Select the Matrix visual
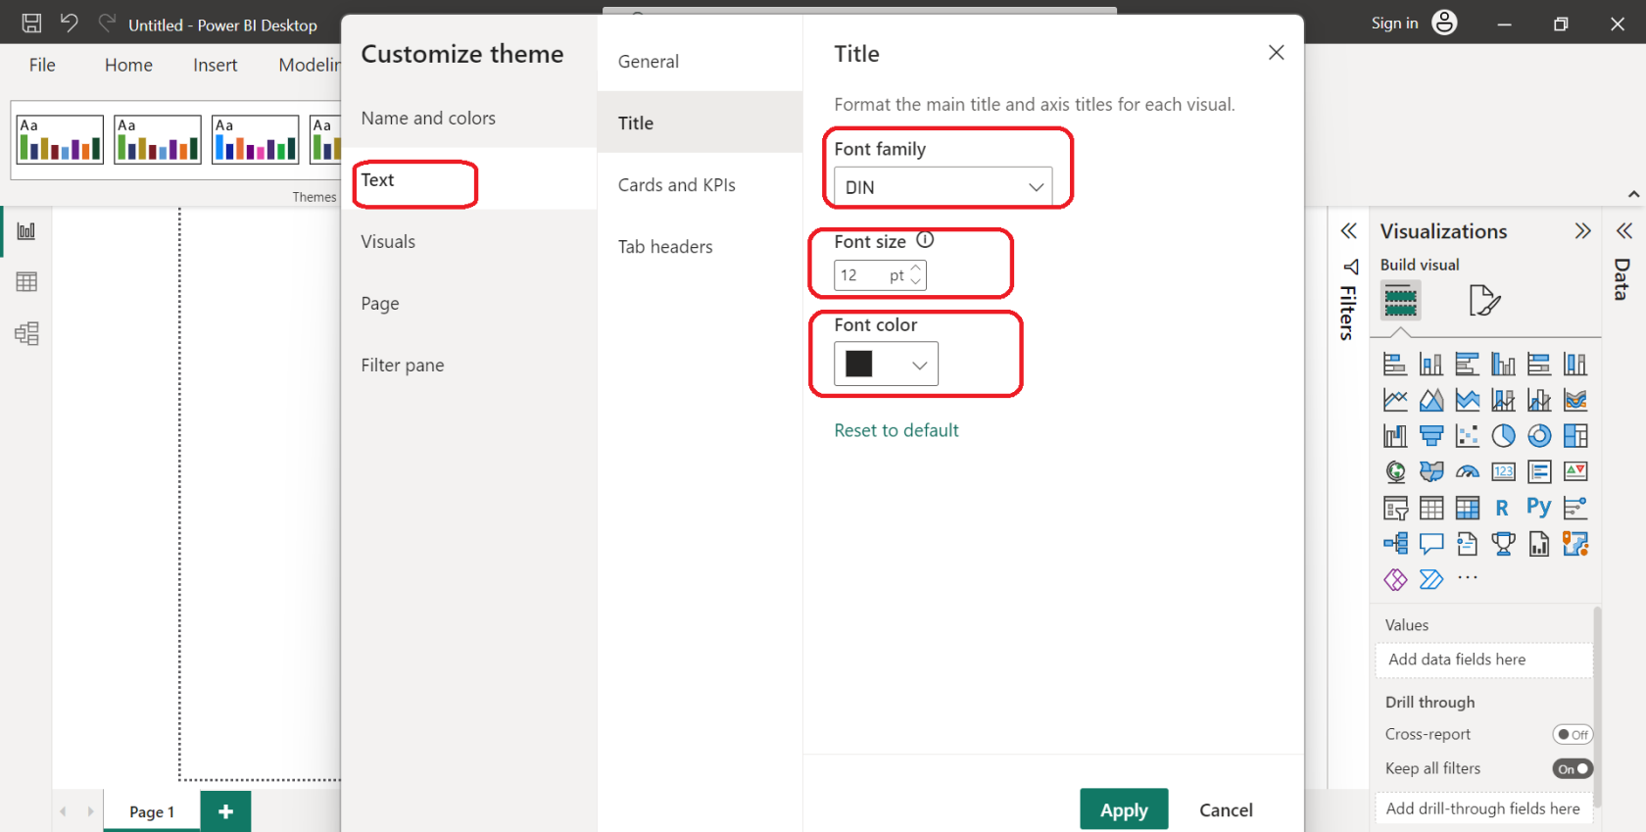Viewport: 1646px width, 832px height. 1468,508
